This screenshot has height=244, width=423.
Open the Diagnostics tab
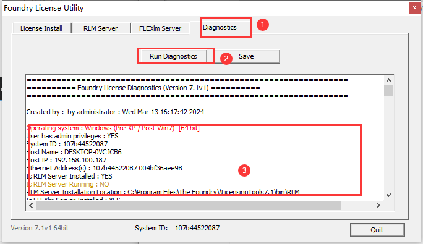[x=220, y=27]
